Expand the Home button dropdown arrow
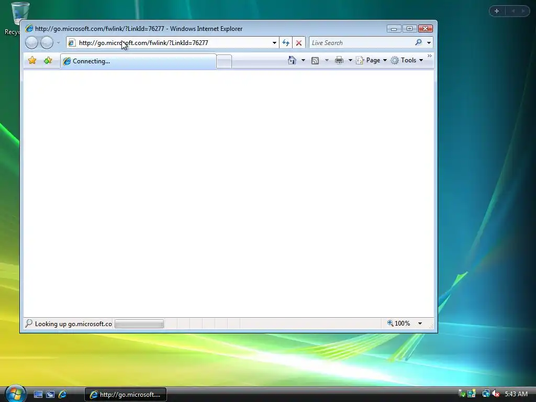The width and height of the screenshot is (536, 402). pyautogui.click(x=303, y=60)
